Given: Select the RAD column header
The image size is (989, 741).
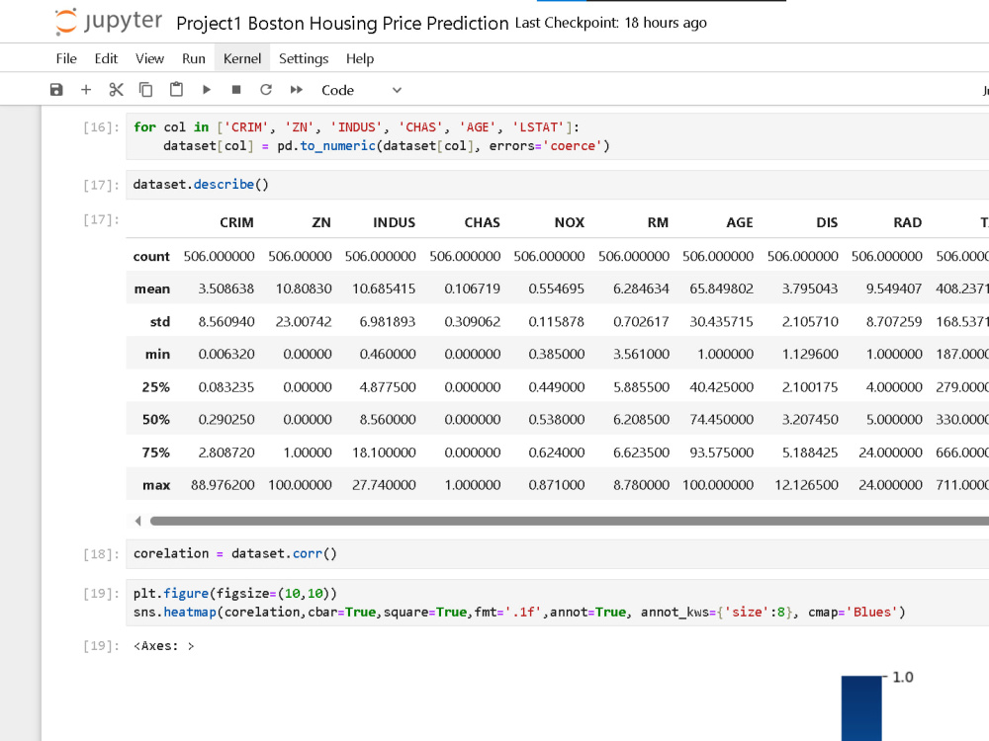Looking at the screenshot, I should pyautogui.click(x=907, y=222).
